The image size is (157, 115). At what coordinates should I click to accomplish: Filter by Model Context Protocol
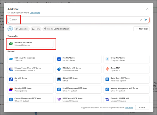[x=56, y=29]
